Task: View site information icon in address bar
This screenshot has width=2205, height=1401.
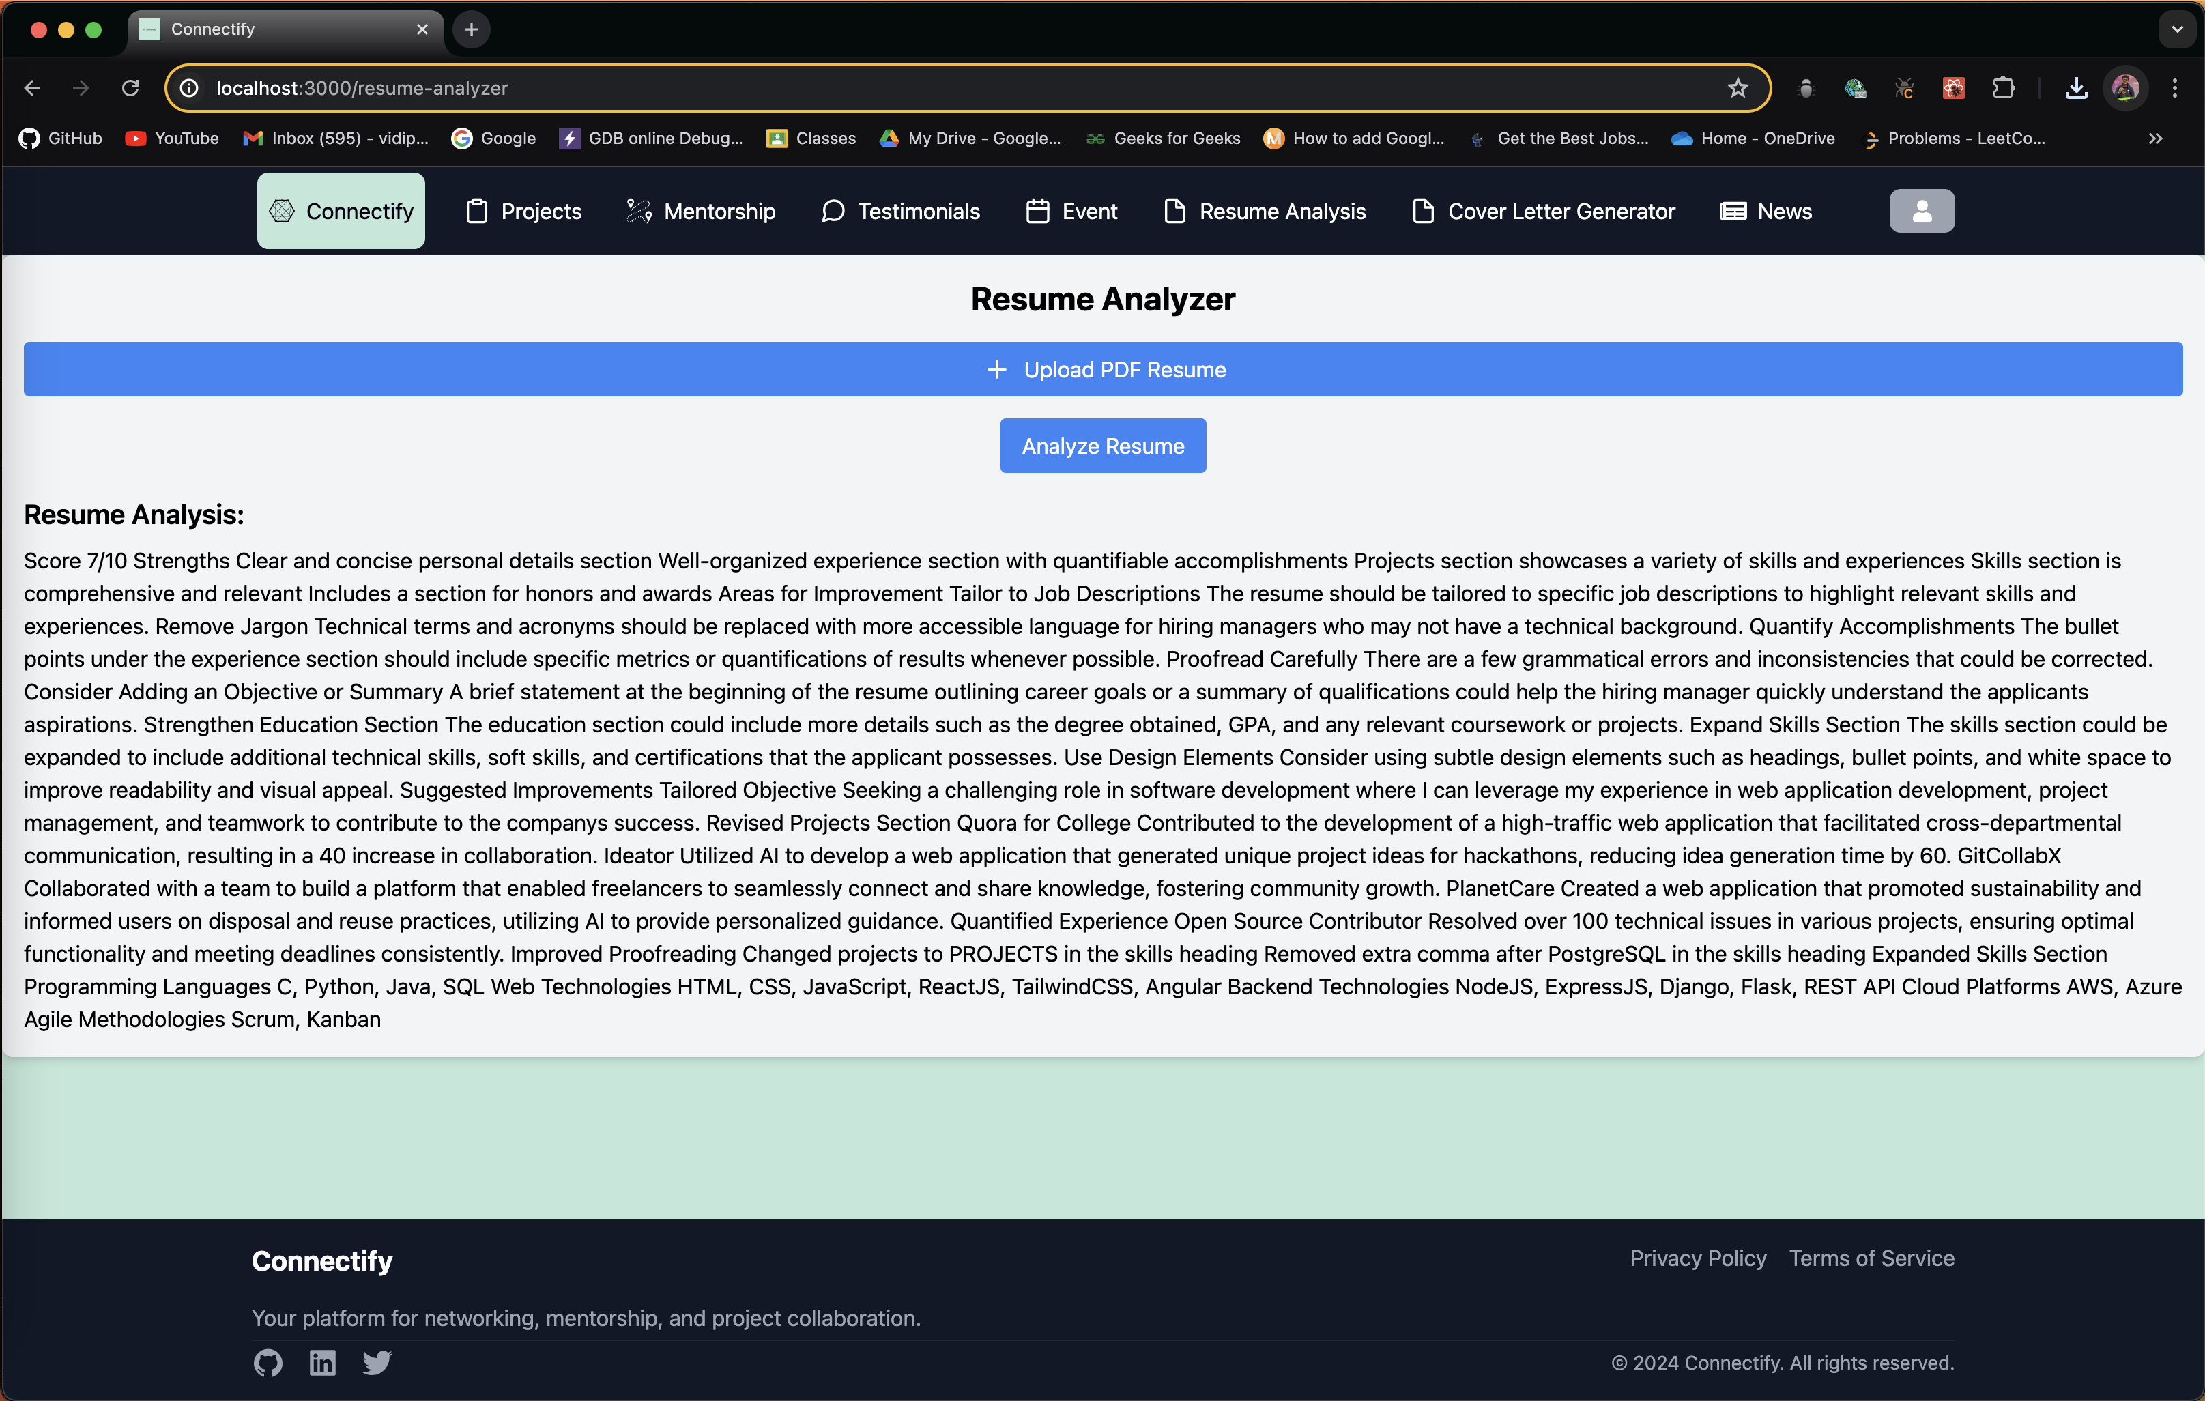Action: pos(190,88)
